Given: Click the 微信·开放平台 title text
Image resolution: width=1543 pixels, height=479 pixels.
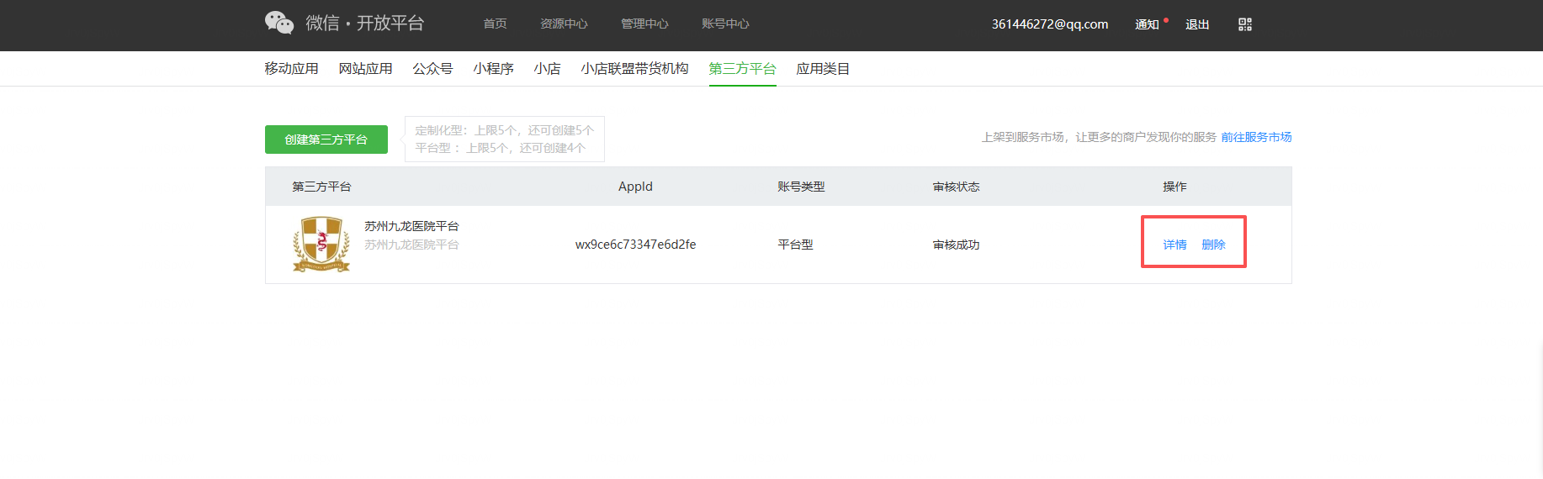Looking at the screenshot, I should tap(364, 23).
